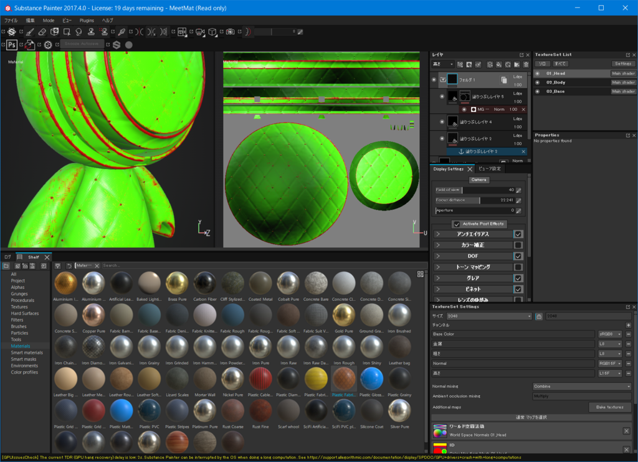Open the Base Color sRGB8 format dropdown
Screen dimensions: 638x462
click(x=610, y=334)
